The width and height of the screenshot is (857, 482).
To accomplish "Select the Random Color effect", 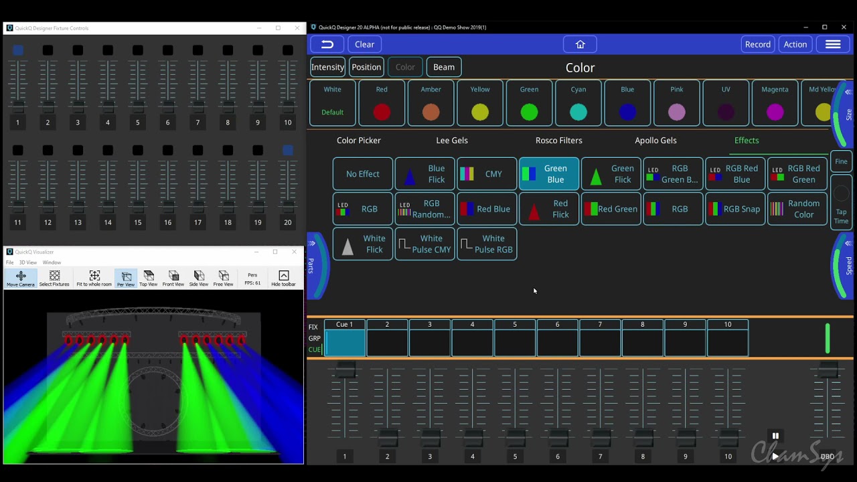I will click(x=798, y=209).
